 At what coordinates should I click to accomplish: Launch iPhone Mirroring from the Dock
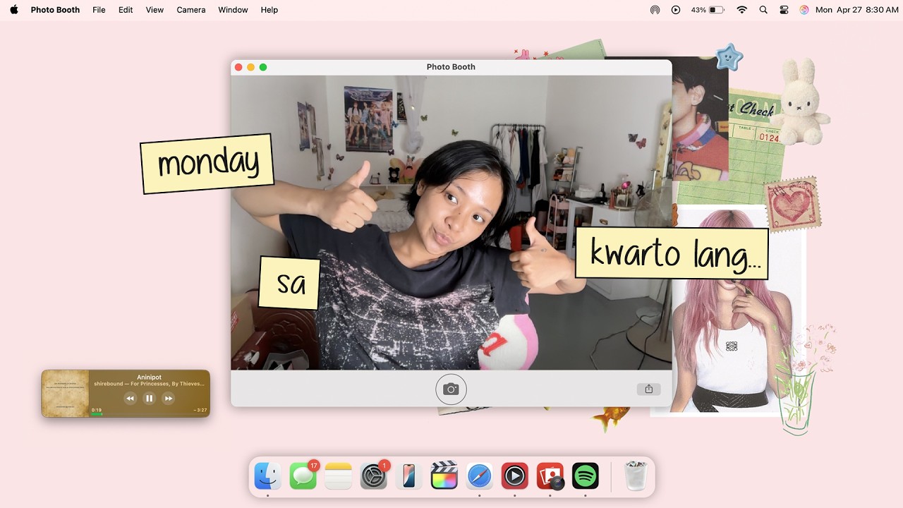click(409, 476)
